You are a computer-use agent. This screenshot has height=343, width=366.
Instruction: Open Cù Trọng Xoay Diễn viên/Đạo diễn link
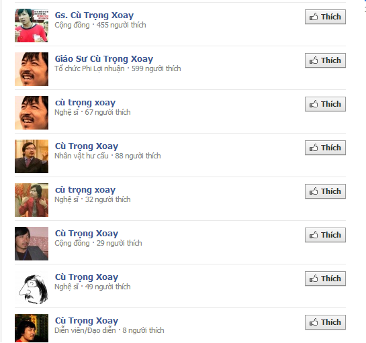pos(87,321)
